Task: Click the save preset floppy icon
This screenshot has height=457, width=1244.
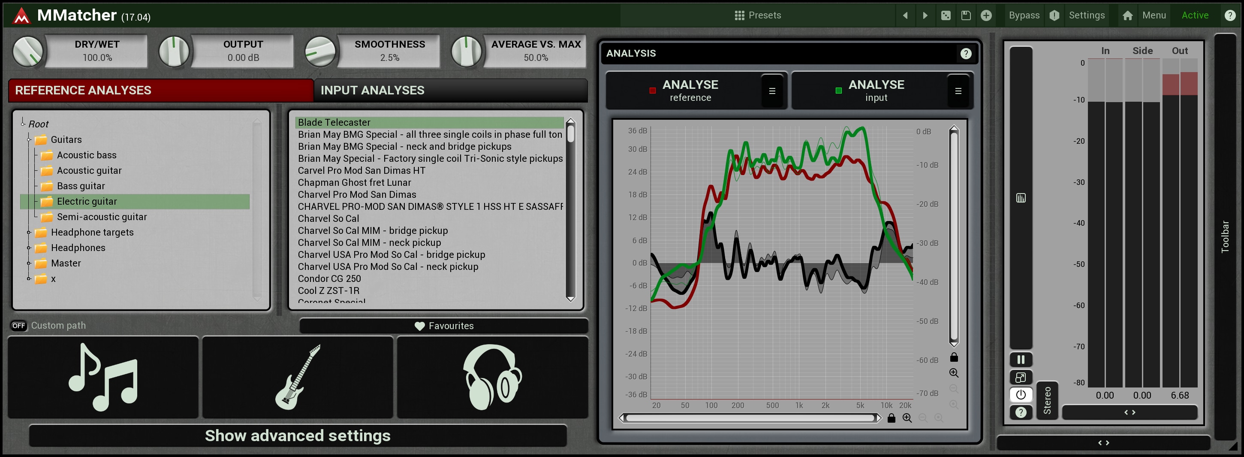Action: click(x=965, y=15)
